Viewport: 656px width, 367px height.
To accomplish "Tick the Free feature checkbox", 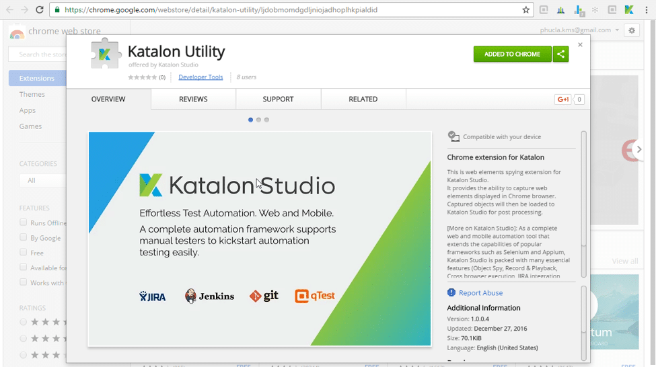I will pos(24,253).
